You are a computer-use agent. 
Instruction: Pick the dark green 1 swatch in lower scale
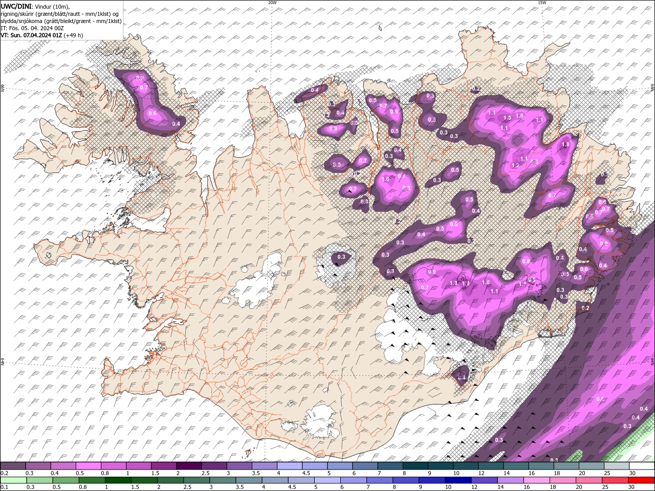pos(118,480)
